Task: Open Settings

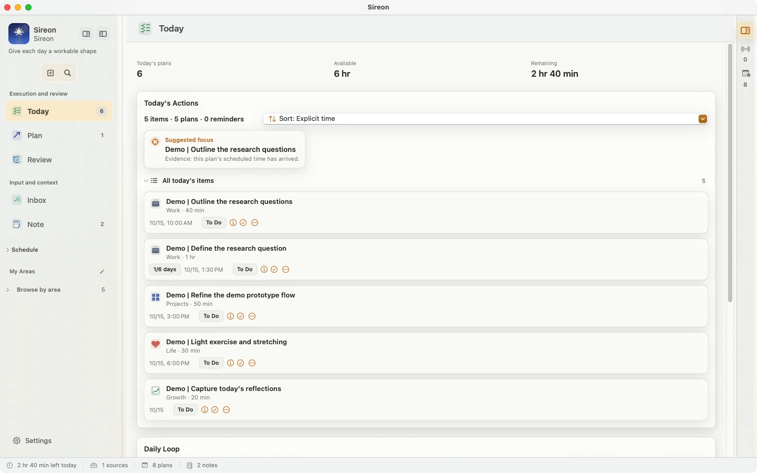Action: tap(33, 440)
